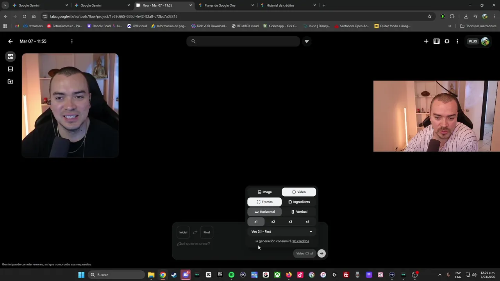The width and height of the screenshot is (500, 281).
Task: Open the OVHcloud bookmark
Action: pyautogui.click(x=137, y=26)
